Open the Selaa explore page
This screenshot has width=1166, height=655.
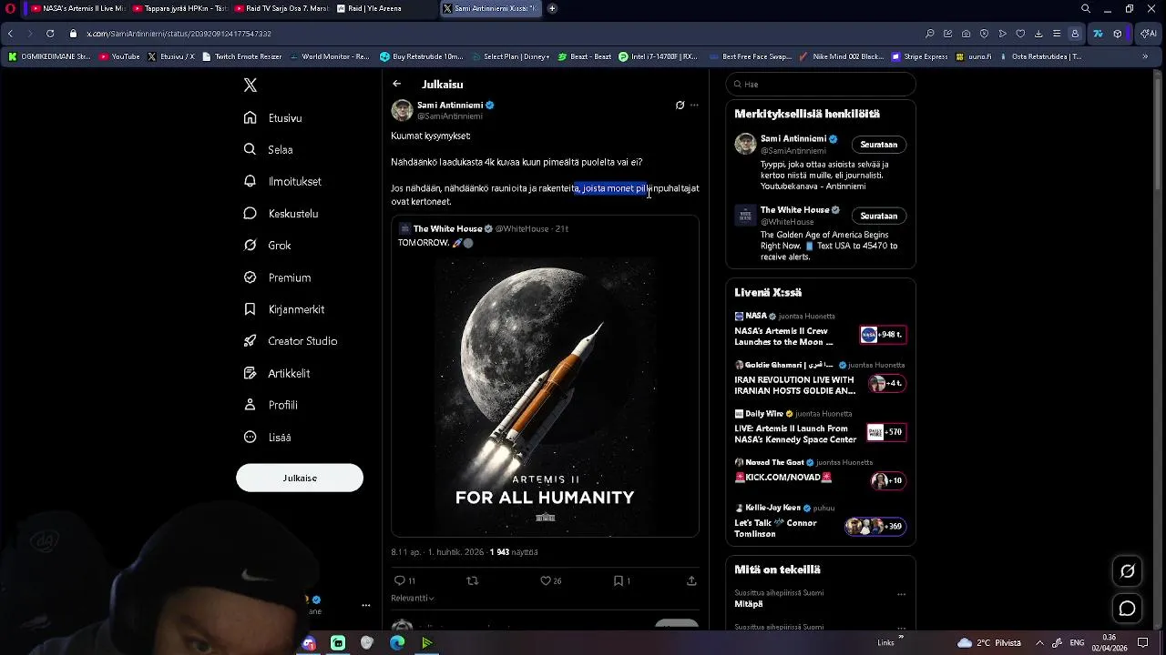point(269,150)
